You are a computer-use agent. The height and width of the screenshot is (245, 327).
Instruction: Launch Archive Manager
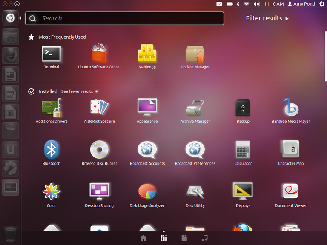point(195,108)
